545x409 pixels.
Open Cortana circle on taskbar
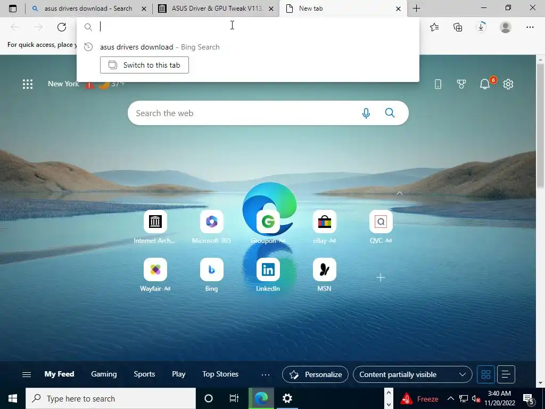coord(209,398)
